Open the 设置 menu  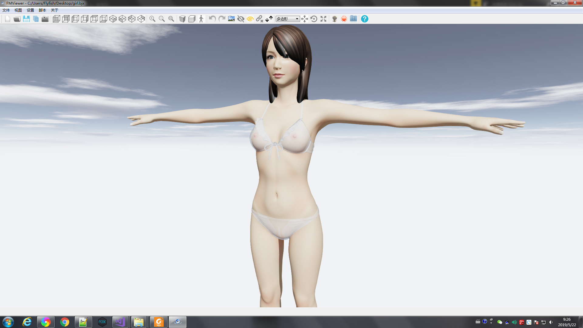[30, 10]
